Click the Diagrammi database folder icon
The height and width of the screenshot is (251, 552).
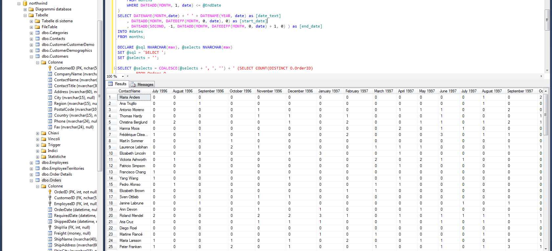[31, 9]
